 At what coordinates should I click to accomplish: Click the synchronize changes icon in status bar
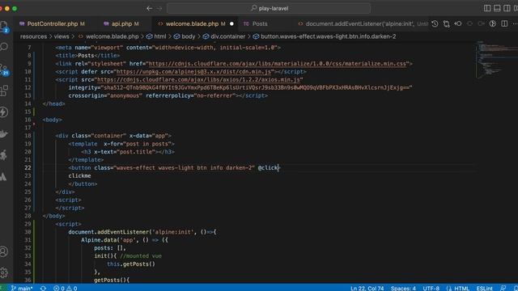point(43,288)
